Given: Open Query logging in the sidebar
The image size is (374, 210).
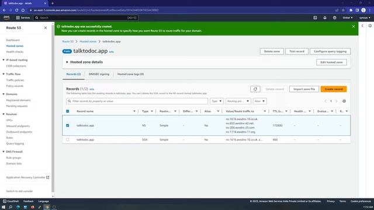Looking at the screenshot, I should click(15, 143).
